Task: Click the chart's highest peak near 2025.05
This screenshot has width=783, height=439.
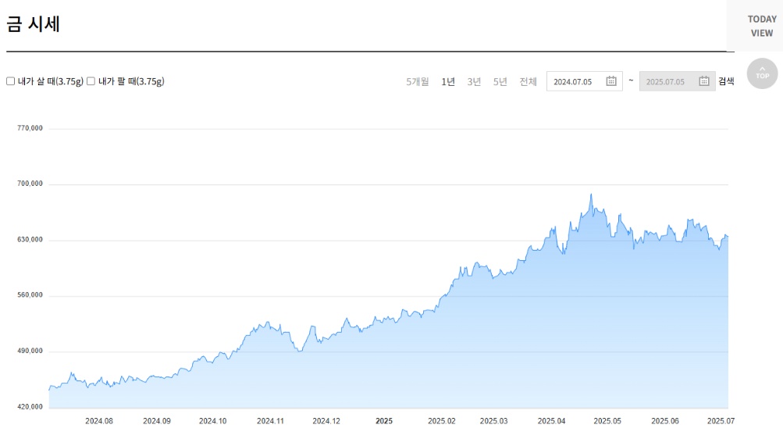Action: (x=591, y=195)
